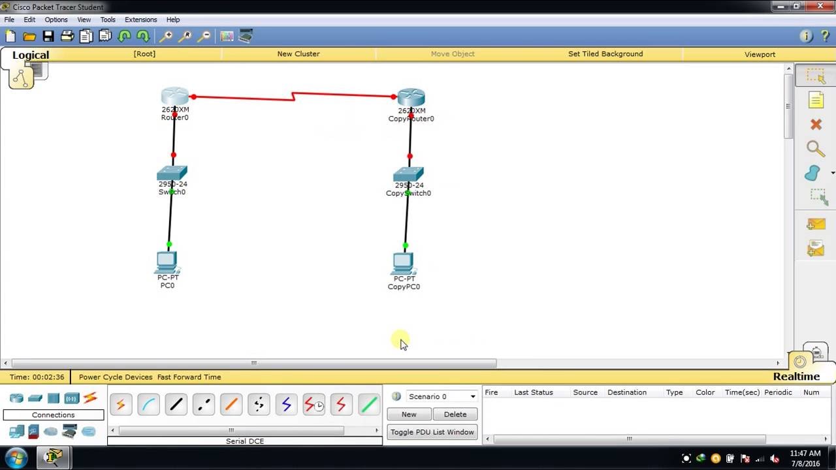Select Custom Made Devices category
This screenshot has width=836, height=470.
69,431
